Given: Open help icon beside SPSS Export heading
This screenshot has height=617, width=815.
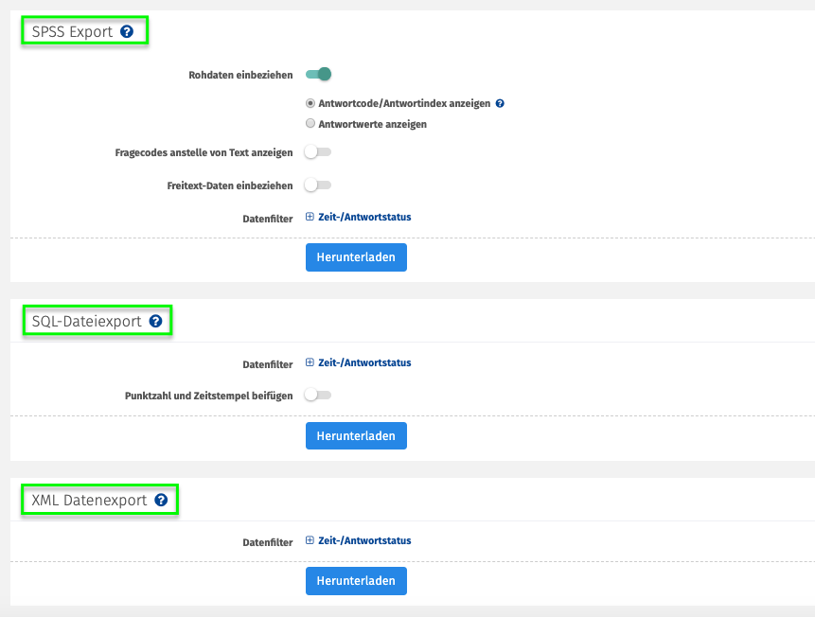Looking at the screenshot, I should [127, 32].
